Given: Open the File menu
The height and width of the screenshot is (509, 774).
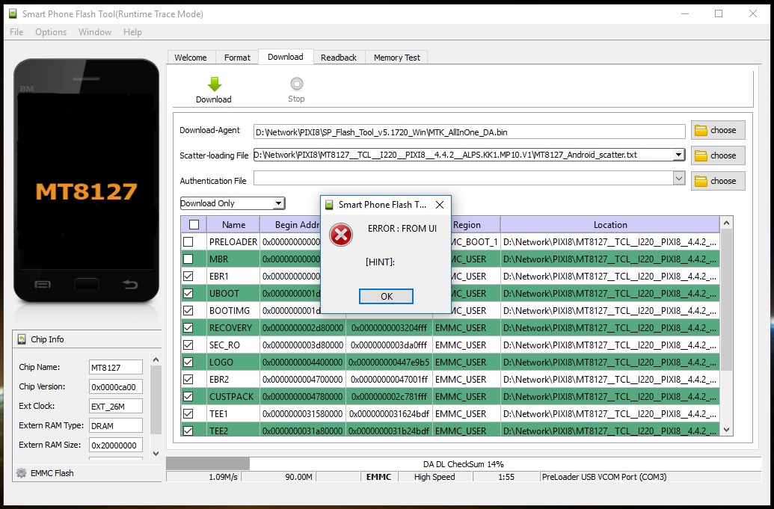Looking at the screenshot, I should [16, 31].
